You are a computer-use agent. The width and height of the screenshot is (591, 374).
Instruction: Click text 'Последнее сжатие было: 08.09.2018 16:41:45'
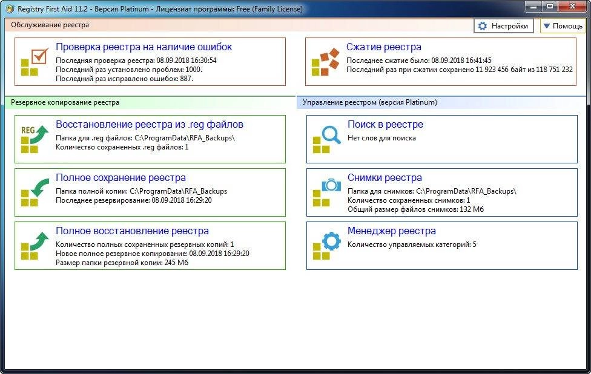(419, 61)
